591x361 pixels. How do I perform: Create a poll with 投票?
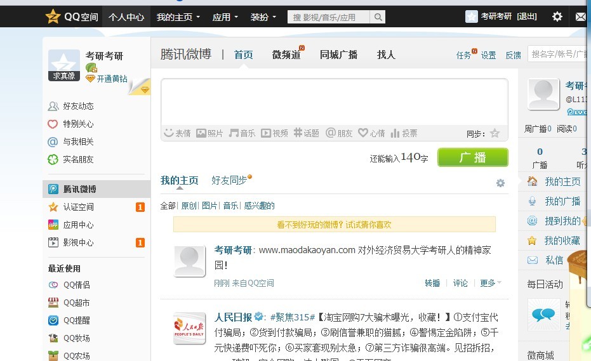tap(404, 133)
